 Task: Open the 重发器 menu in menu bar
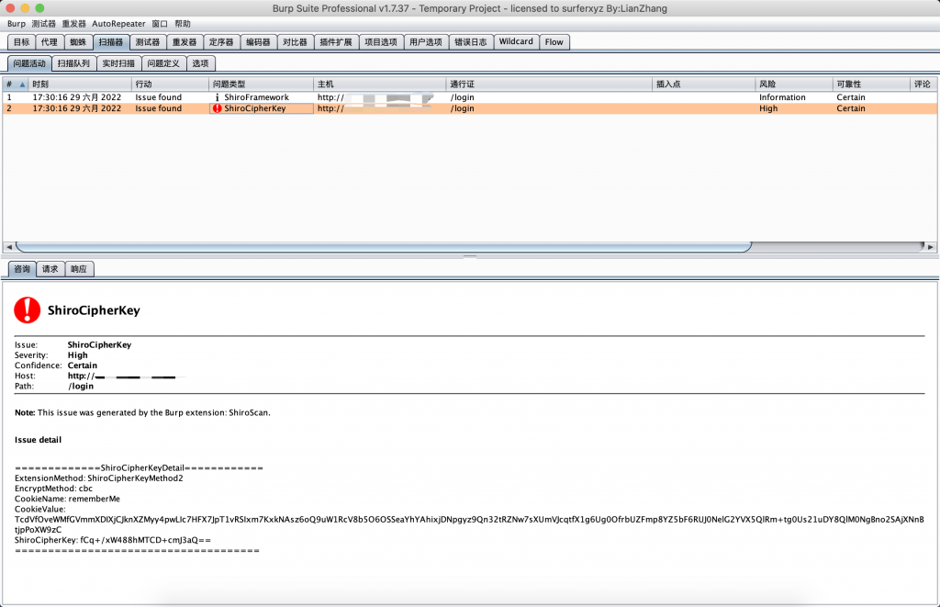pyautogui.click(x=73, y=24)
